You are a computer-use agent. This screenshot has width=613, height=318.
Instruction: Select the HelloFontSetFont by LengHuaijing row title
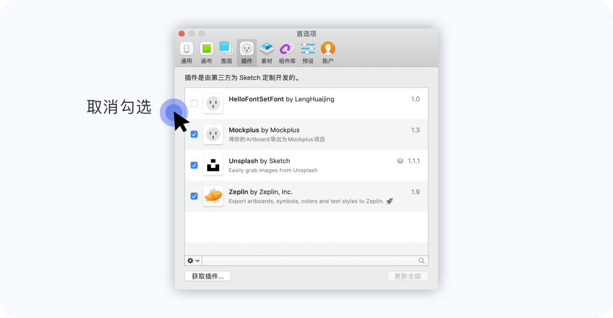coord(282,99)
